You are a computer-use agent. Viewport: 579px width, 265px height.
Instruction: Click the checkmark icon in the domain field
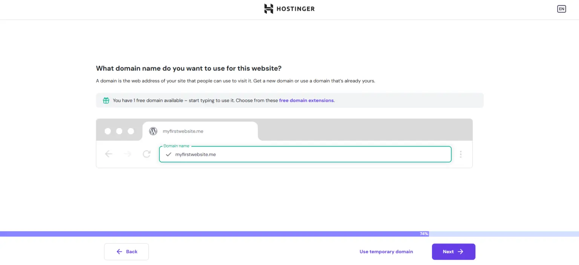point(168,154)
